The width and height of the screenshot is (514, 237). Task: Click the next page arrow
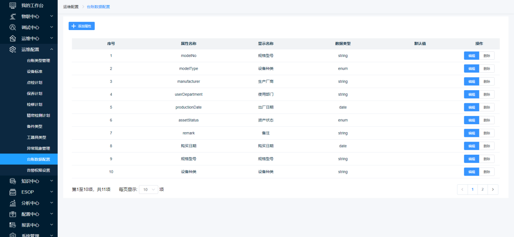pyautogui.click(x=493, y=190)
